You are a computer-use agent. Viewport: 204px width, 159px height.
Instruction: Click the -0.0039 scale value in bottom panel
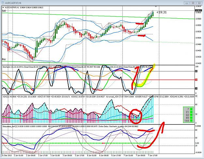198,152
